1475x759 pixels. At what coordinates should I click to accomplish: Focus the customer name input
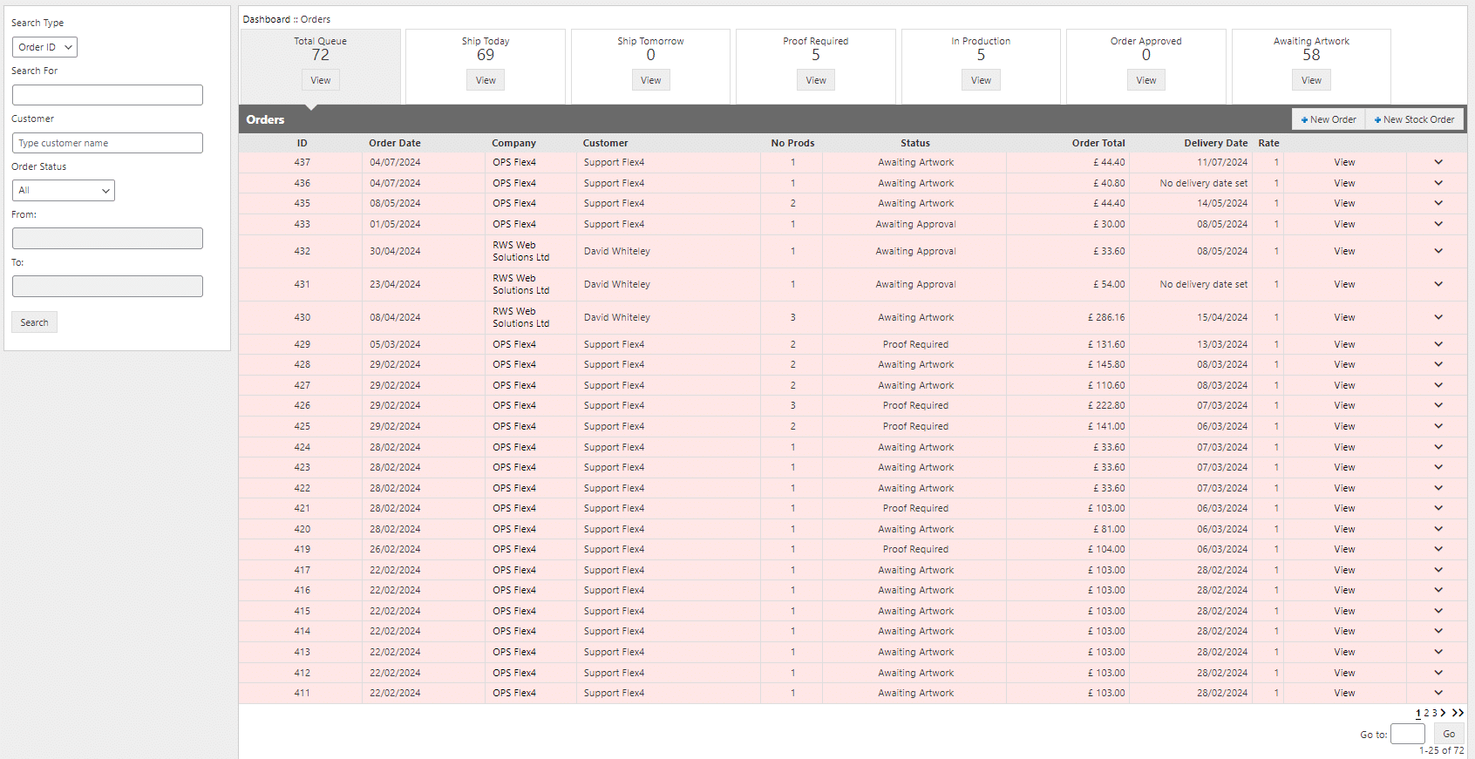point(107,143)
